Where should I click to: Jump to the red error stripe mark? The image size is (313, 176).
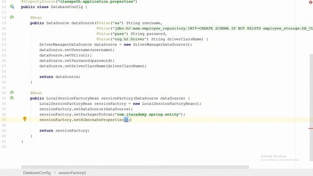311,128
